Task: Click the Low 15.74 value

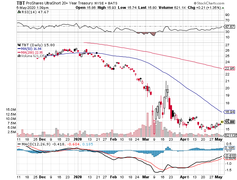Action: click(x=127, y=7)
